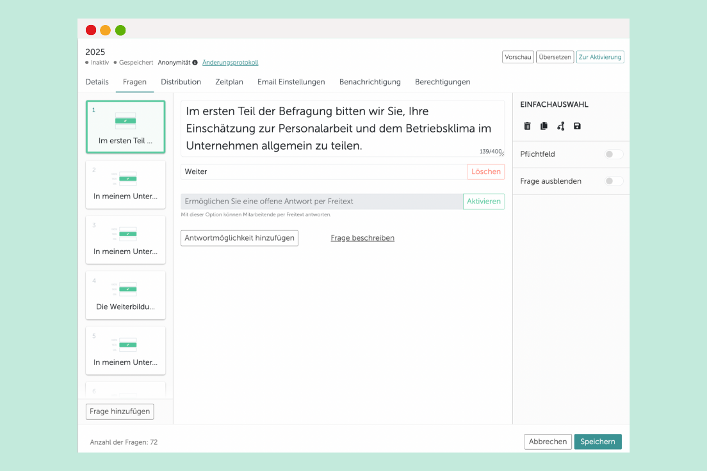Viewport: 707px width, 471px height.
Task: Select question 4 thumbnail Die Weiterbildu...
Action: point(126,295)
